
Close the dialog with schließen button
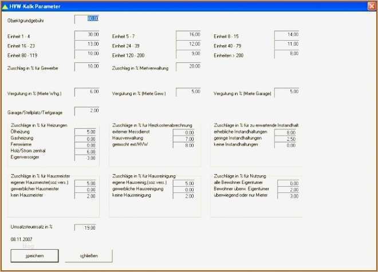click(x=89, y=255)
